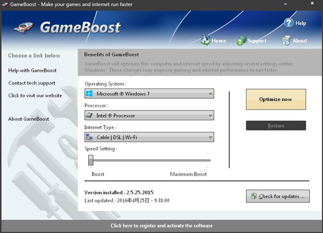Click the GameBoost graphics card logo
Screen dimensions: 323x233
coord(24,27)
